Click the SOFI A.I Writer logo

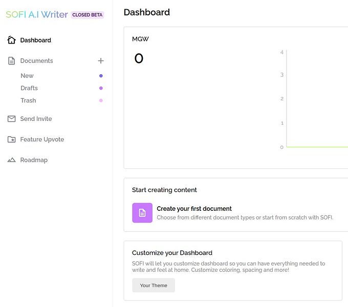pos(37,15)
